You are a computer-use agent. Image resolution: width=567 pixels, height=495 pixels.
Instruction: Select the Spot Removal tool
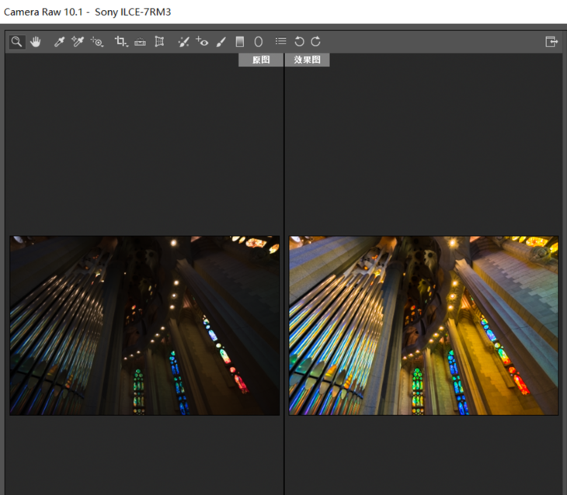click(183, 42)
